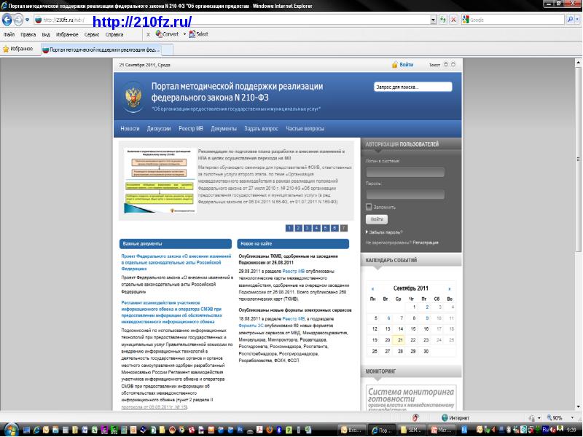Click the Stop loading red X icon
This screenshot has height=437, width=583.
453,20
